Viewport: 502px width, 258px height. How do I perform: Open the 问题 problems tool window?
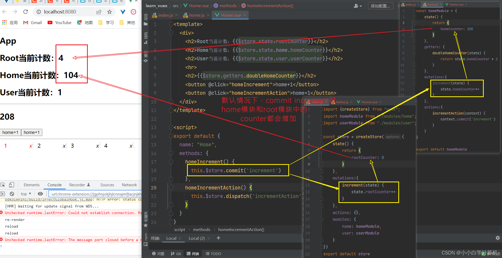coord(158,254)
